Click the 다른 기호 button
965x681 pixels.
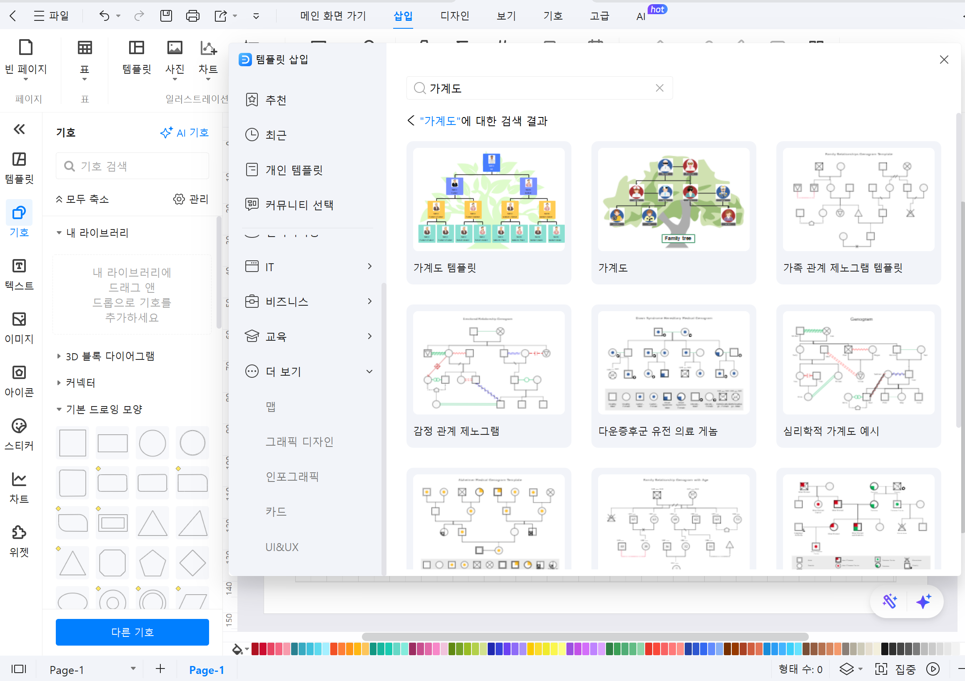[x=132, y=632]
